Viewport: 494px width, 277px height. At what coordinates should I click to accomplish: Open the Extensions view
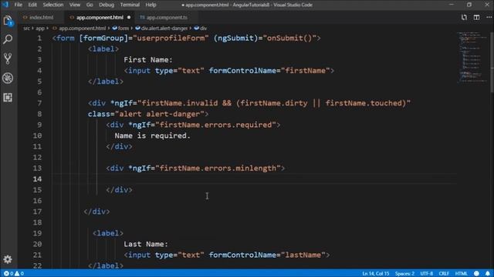pyautogui.click(x=8, y=98)
